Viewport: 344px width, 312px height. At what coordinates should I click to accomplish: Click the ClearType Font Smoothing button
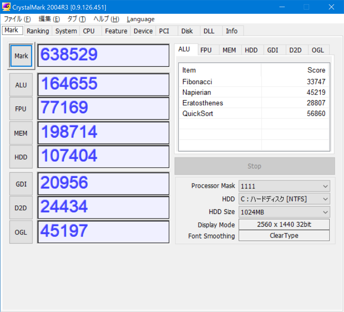coord(284,235)
